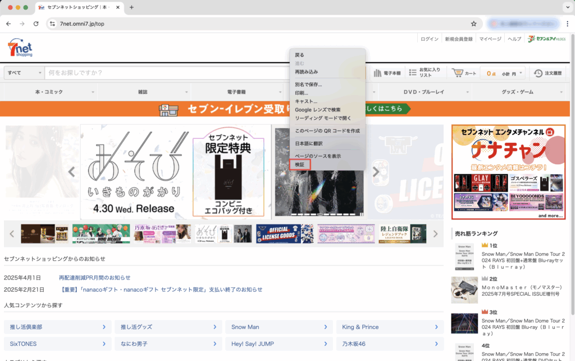Open the ヘルプ link
This screenshot has width=575, height=361.
tap(514, 39)
